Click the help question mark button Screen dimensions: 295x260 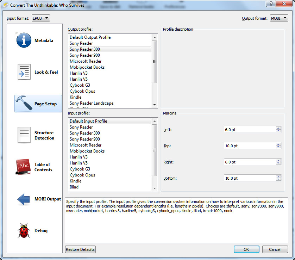click(x=271, y=4)
